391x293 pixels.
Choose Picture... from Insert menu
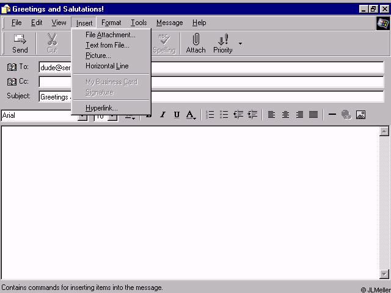pyautogui.click(x=111, y=56)
